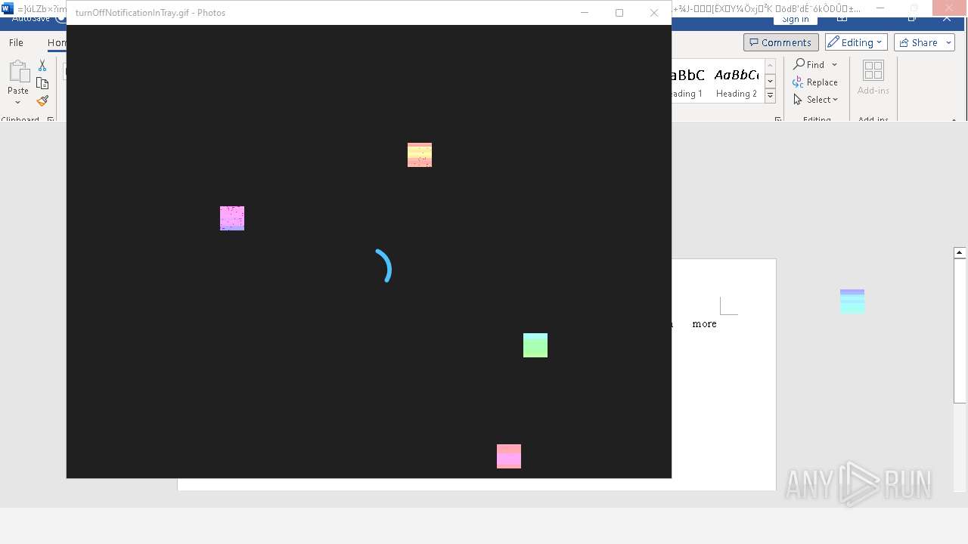The image size is (968, 544).
Task: Show next row of styles gallery
Action: 770,81
